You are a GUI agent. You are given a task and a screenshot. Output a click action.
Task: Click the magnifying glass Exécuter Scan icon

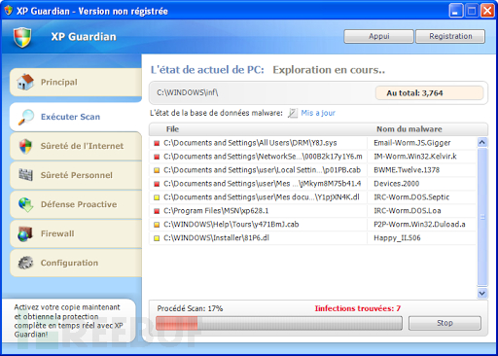tap(26, 117)
